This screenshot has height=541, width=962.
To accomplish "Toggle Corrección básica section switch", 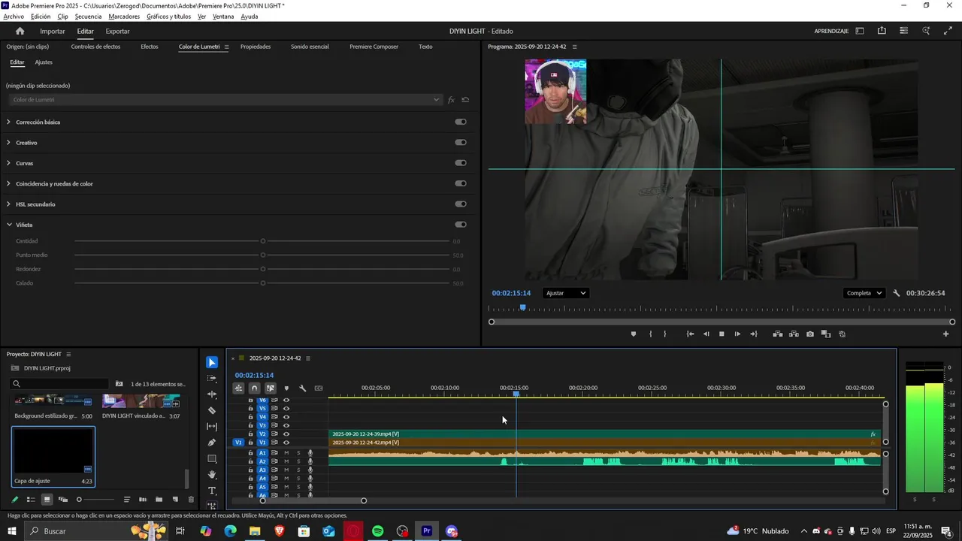I will click(461, 122).
